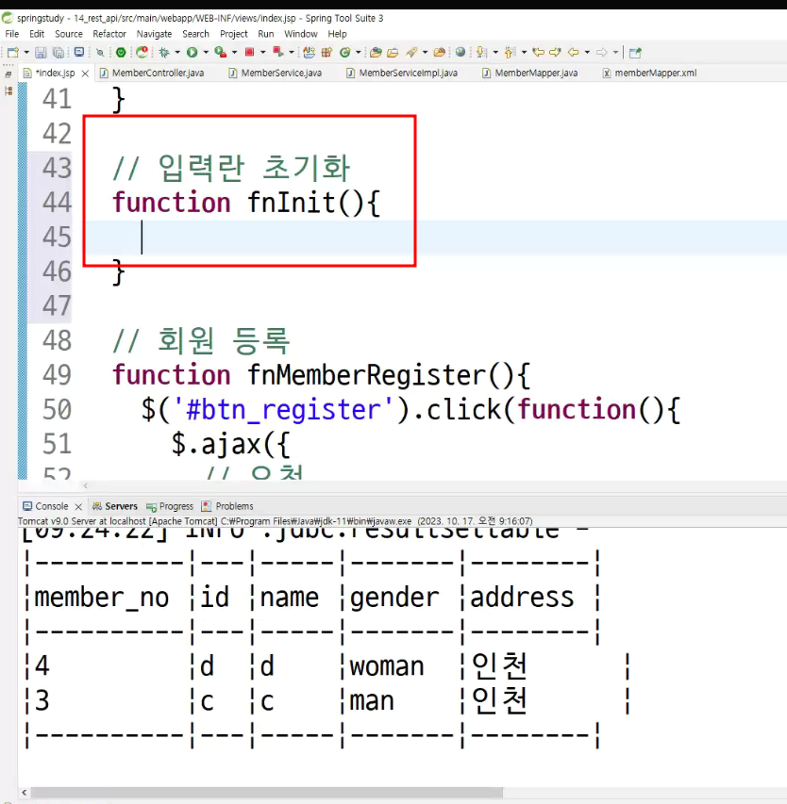787x804 pixels.
Task: Click the Next Annotation icon
Action: tap(481, 52)
